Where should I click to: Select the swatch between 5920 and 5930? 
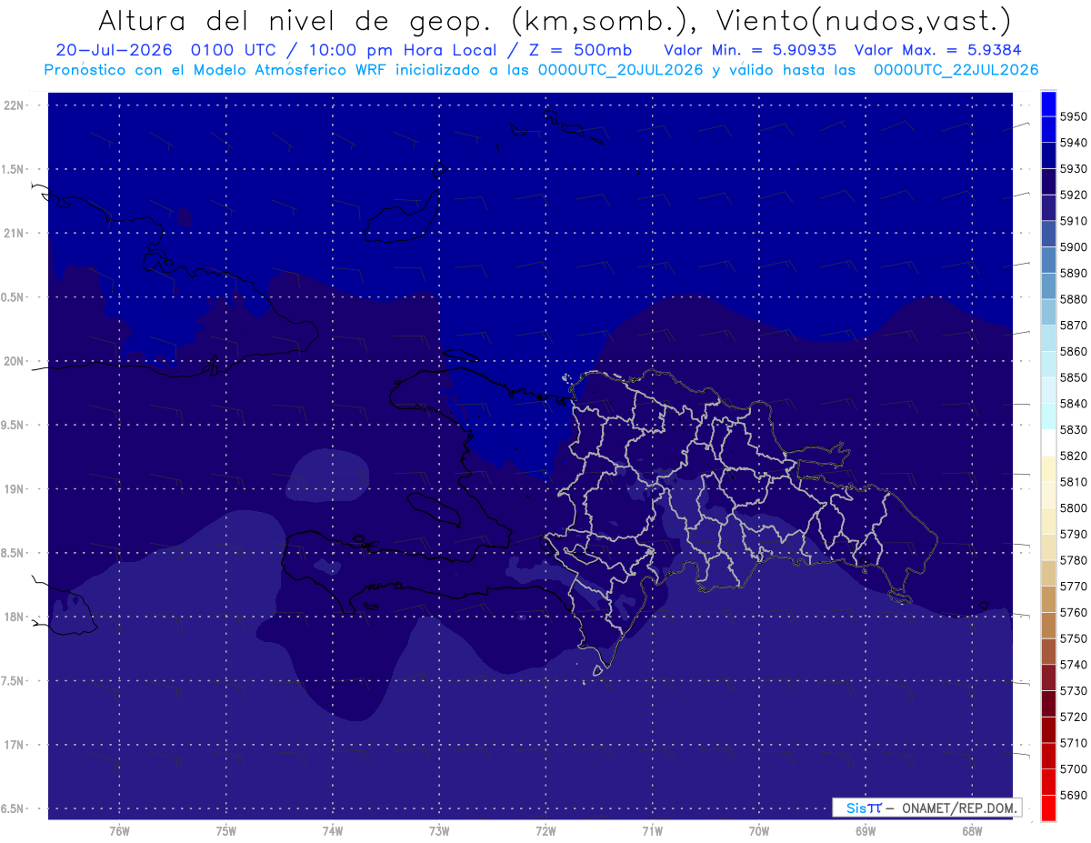pos(1048,180)
